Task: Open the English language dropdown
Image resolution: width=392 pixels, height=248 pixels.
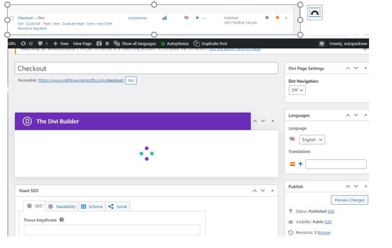Action: click(312, 140)
